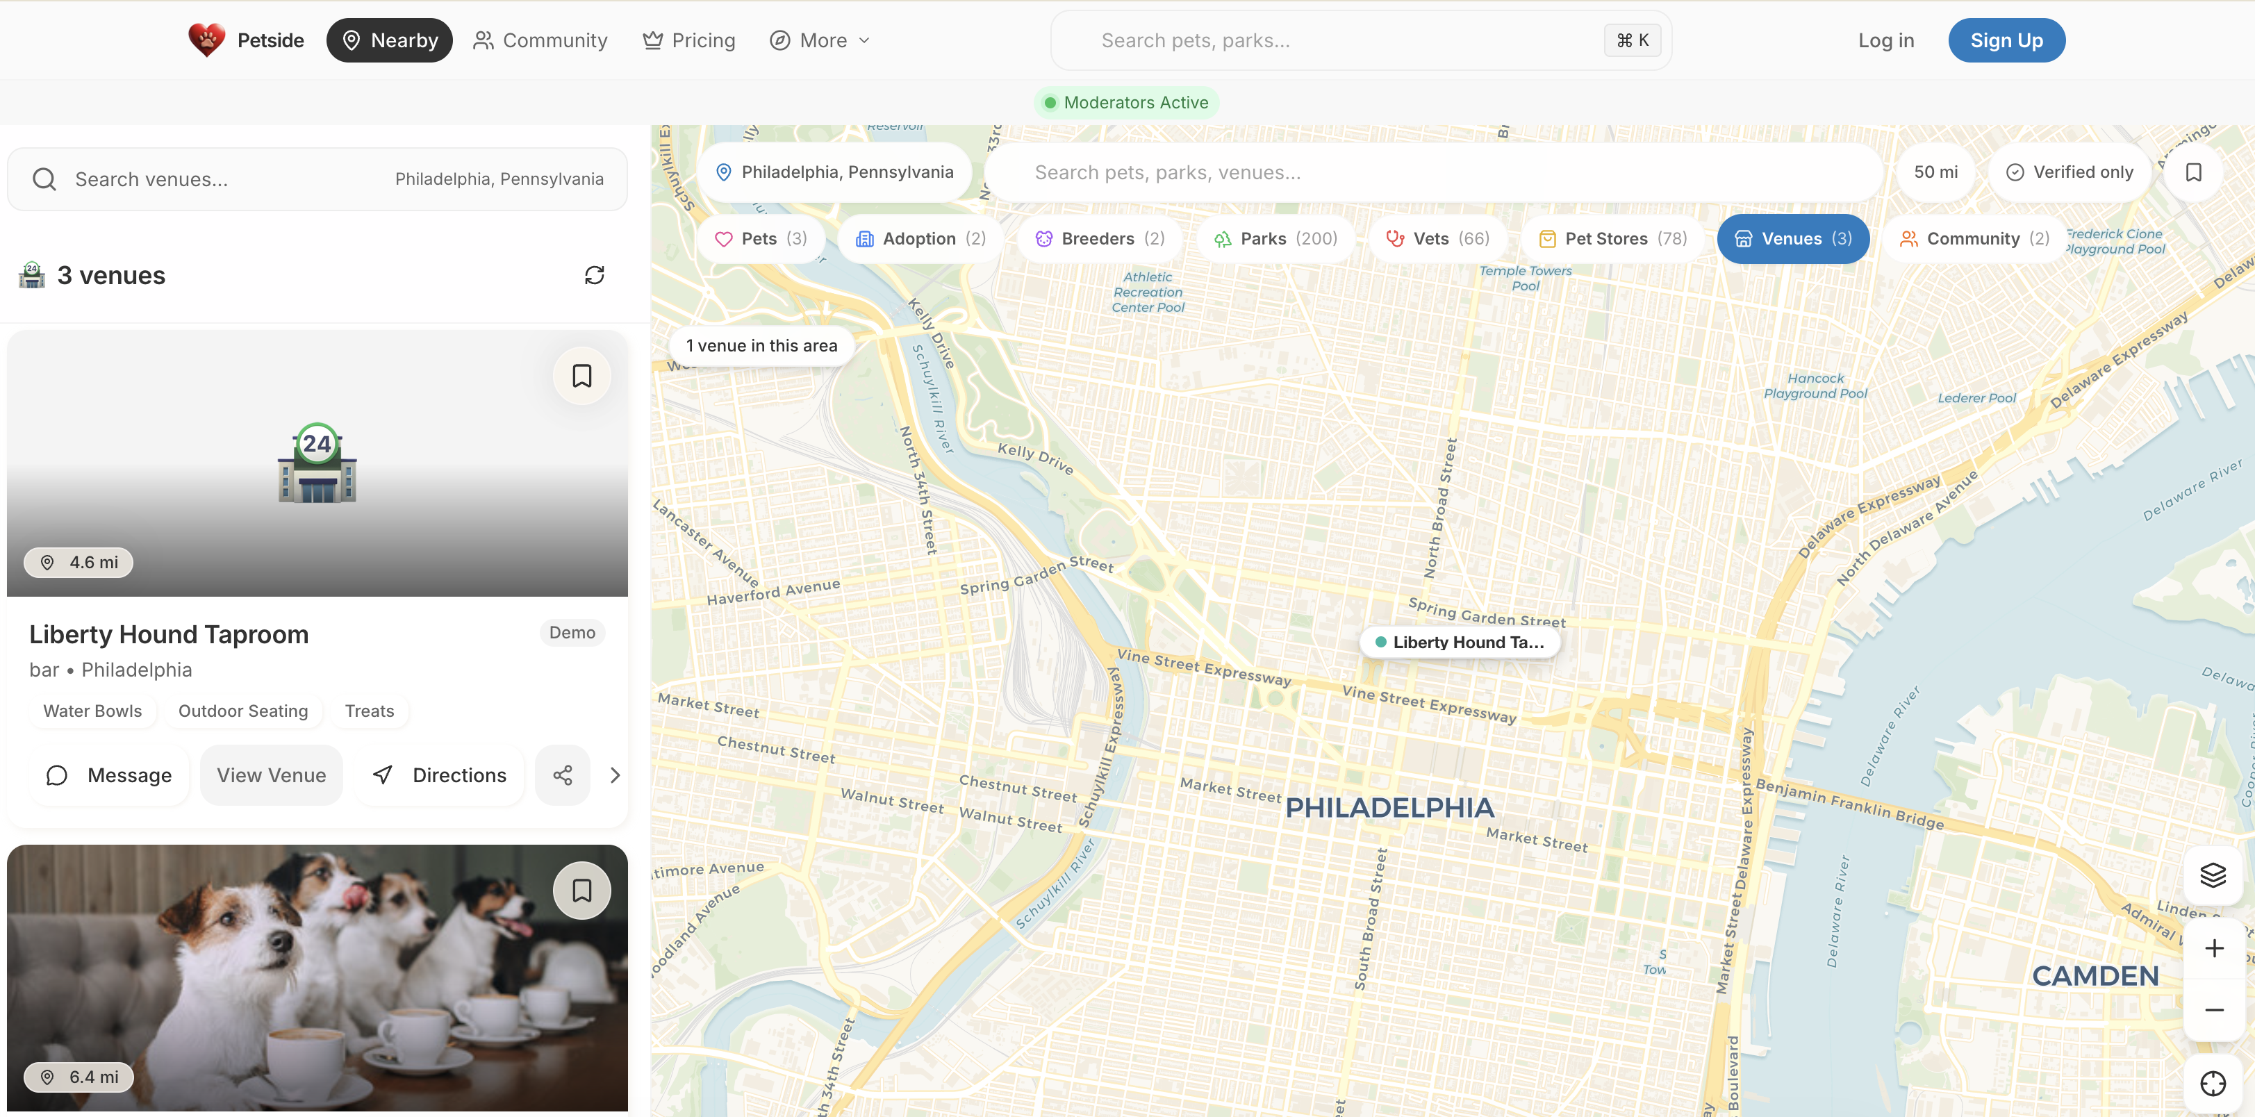Filter map by Adoption (2)
This screenshot has width=2255, height=1117.
pyautogui.click(x=921, y=238)
